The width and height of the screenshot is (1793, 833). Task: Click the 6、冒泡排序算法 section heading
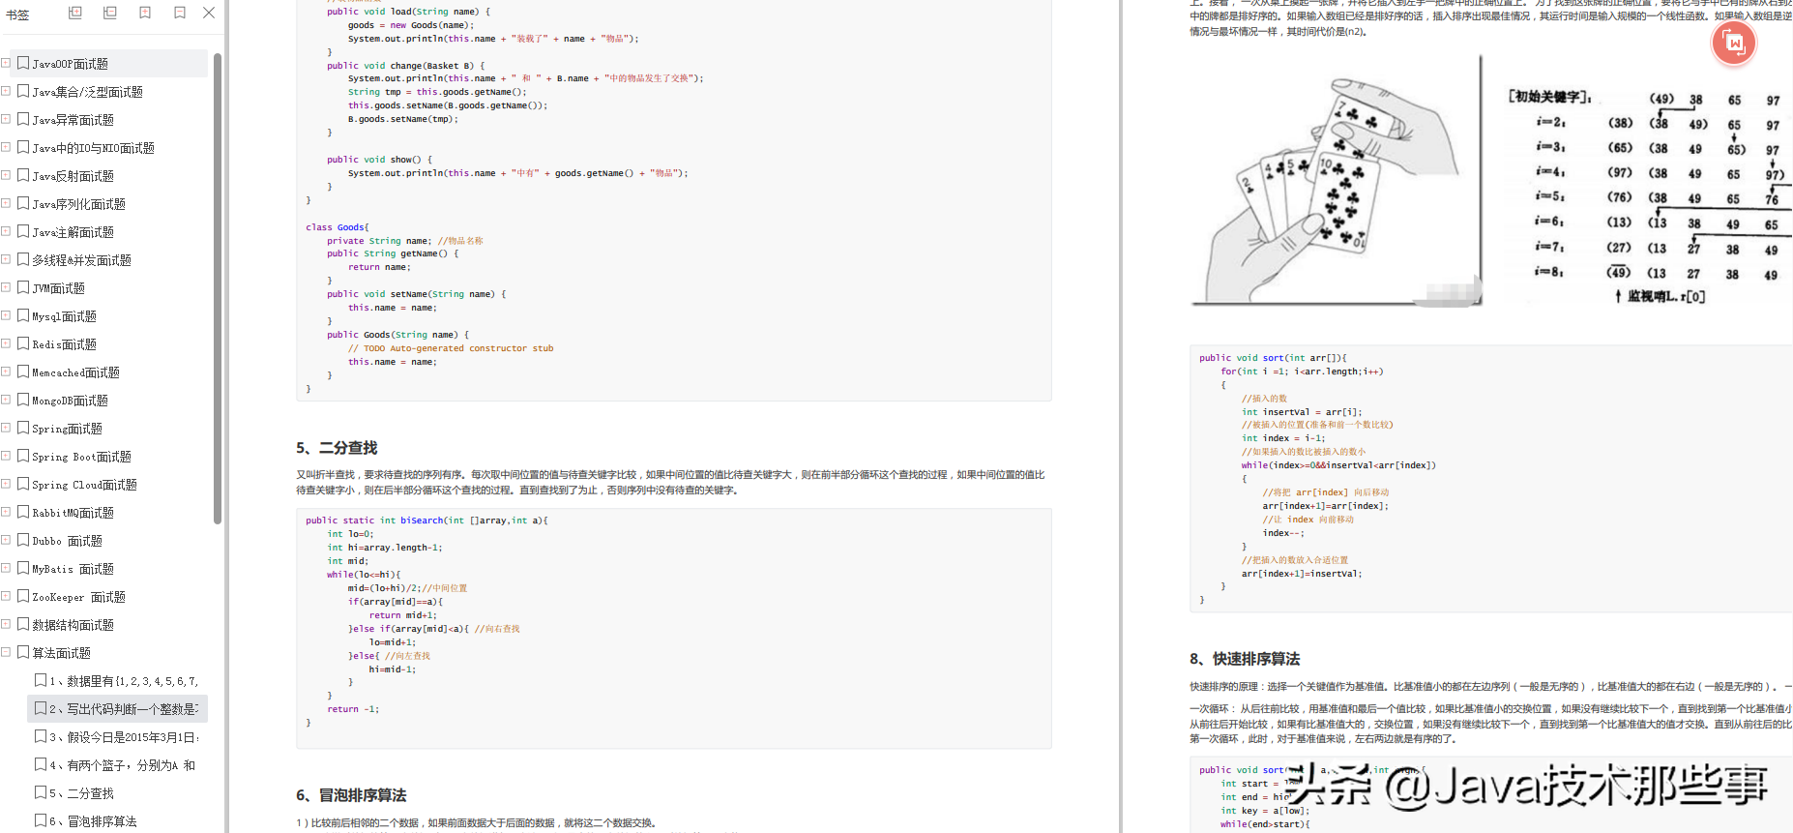pyautogui.click(x=351, y=795)
